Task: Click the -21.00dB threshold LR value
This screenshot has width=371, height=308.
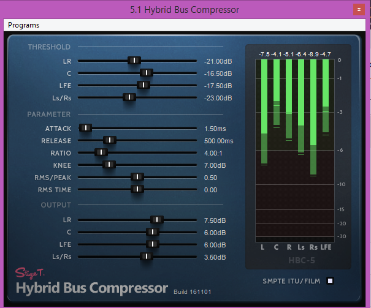Action: pos(218,61)
